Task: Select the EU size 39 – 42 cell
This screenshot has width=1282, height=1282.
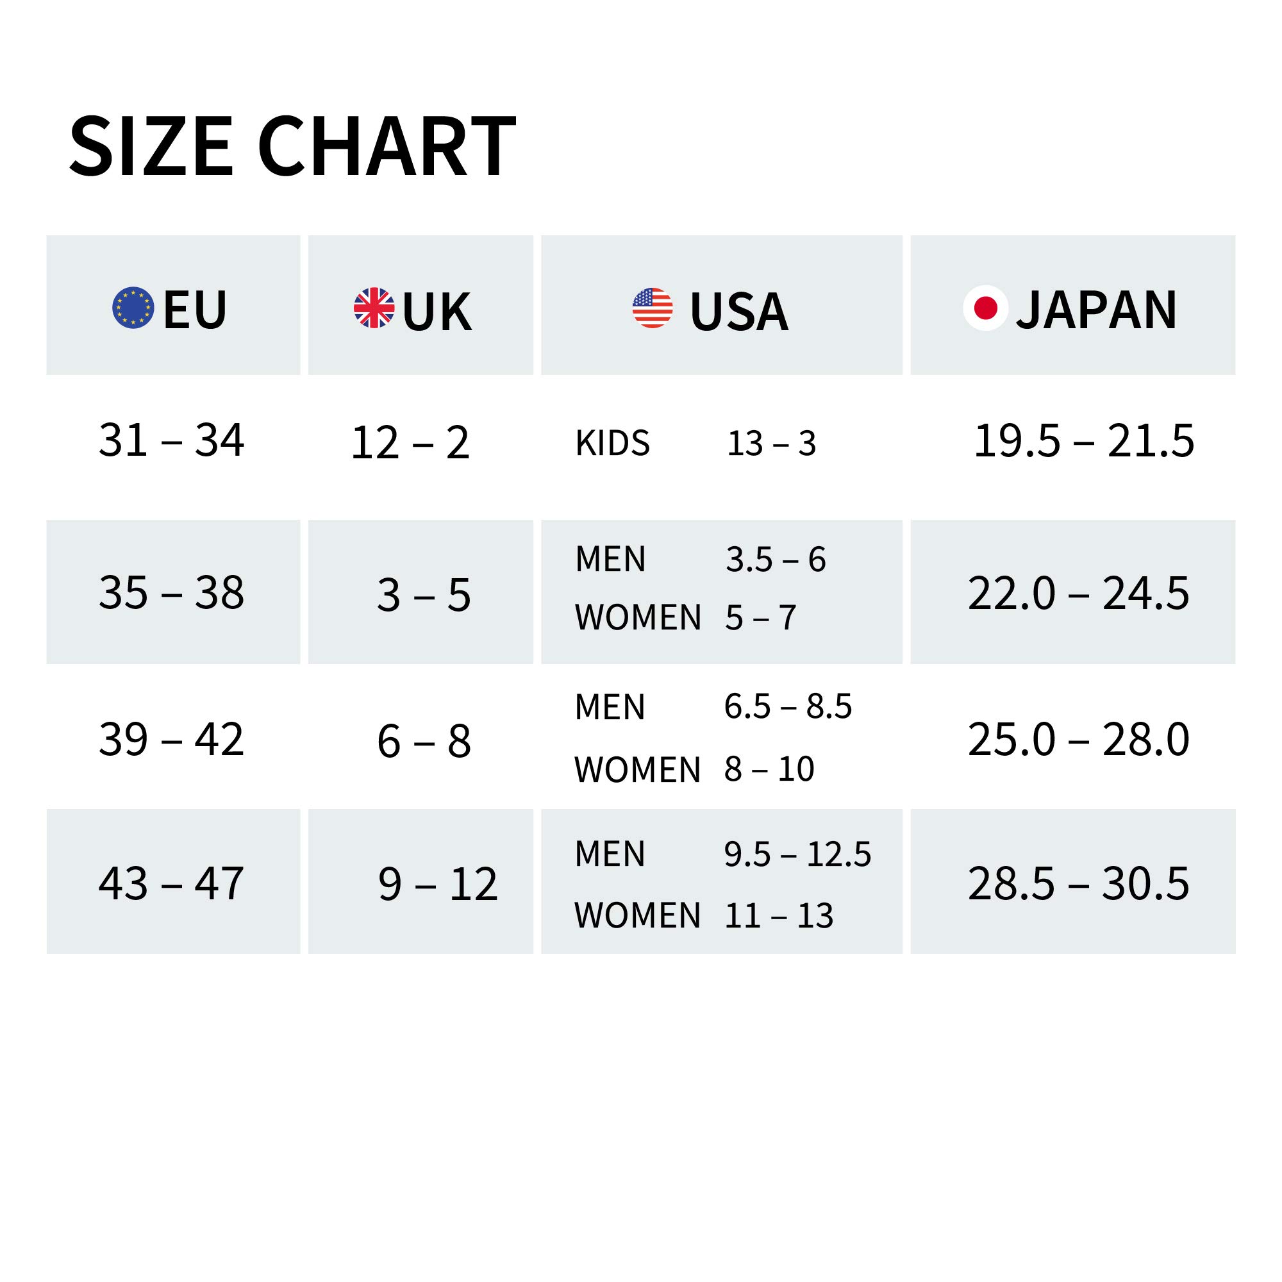Action: point(171,738)
